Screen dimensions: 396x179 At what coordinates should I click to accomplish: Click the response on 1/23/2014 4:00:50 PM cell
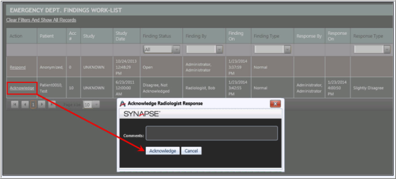338,88
